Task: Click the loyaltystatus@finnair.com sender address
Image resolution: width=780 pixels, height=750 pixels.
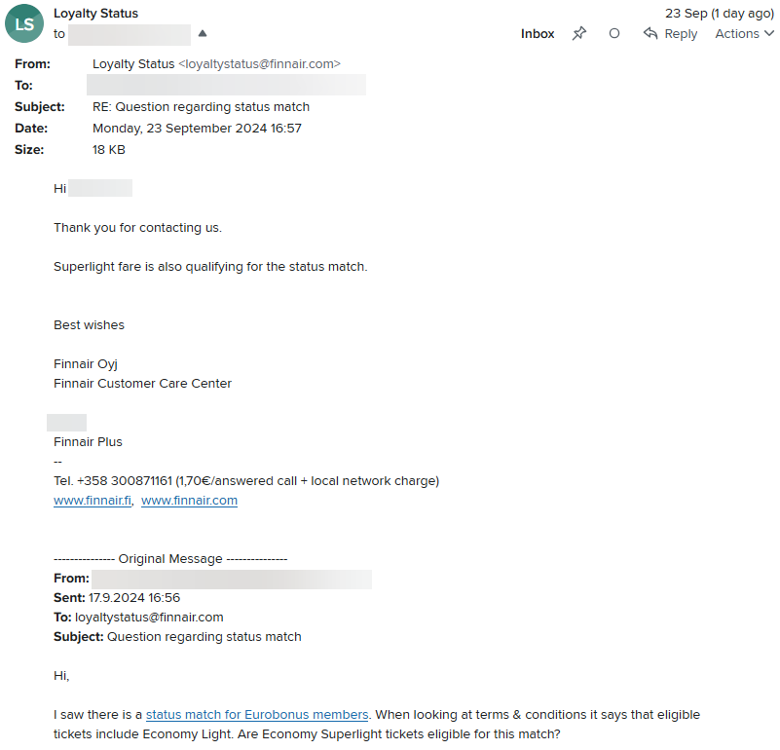Action: click(x=259, y=63)
